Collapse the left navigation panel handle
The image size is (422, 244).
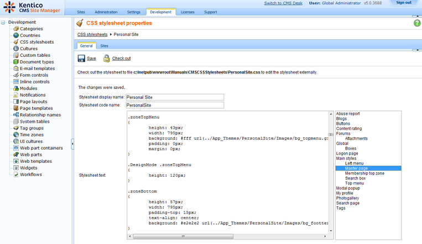pos(72,144)
